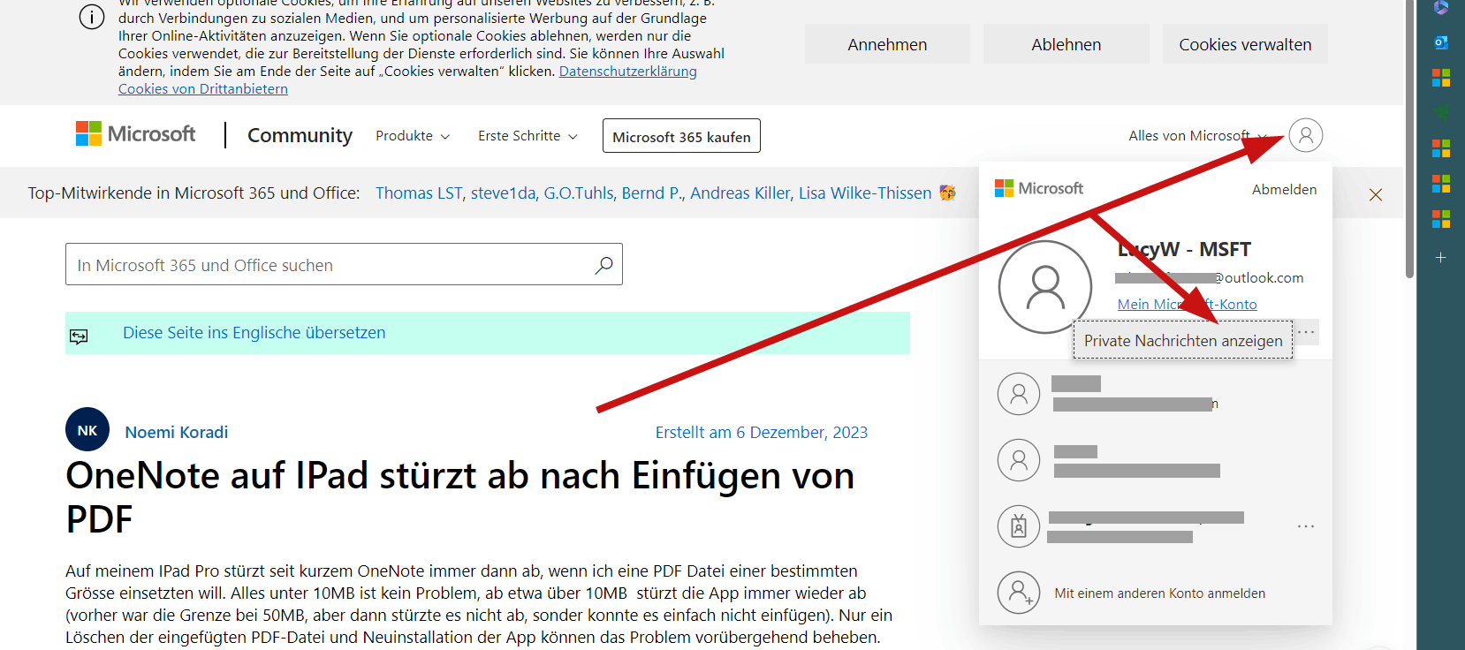Click the Microsoft 365 kaufen button

point(681,136)
